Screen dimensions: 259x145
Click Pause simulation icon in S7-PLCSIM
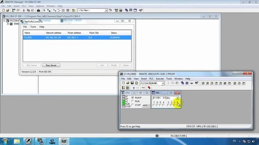pos(134,88)
